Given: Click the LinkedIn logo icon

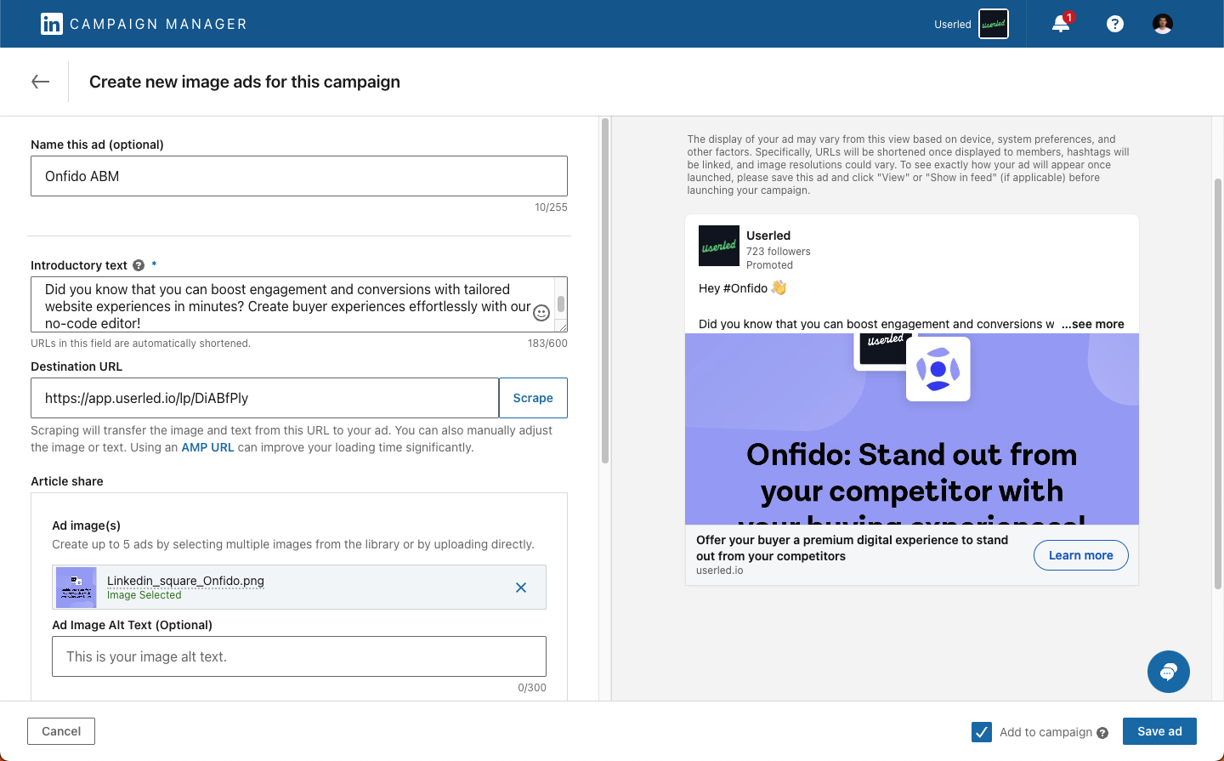Looking at the screenshot, I should (x=52, y=24).
